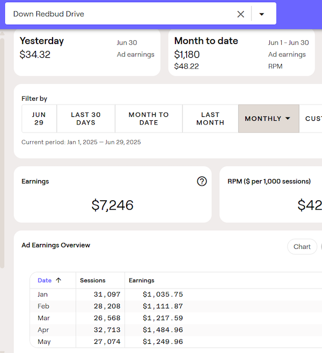The height and width of the screenshot is (353, 322).
Task: Open the site selector dropdown arrow
Action: pos(261,14)
